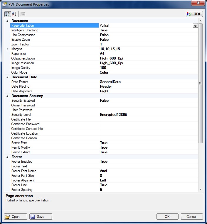207x224 pixels.
Task: Cancel the properties dialog
Action: coord(191,217)
